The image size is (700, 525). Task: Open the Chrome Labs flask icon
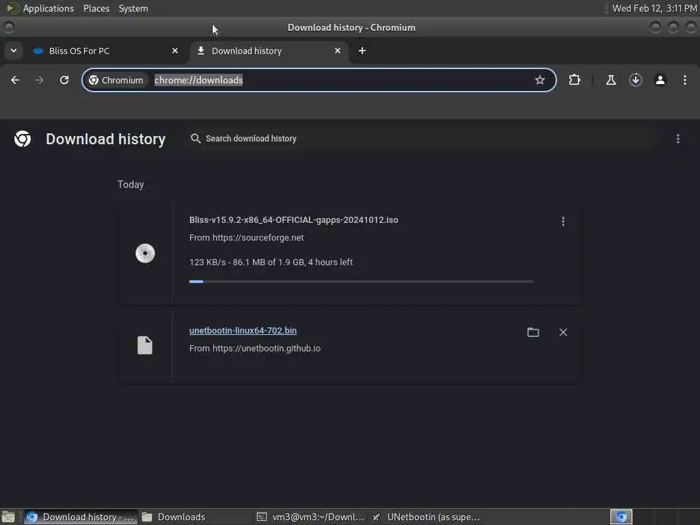[x=610, y=80]
